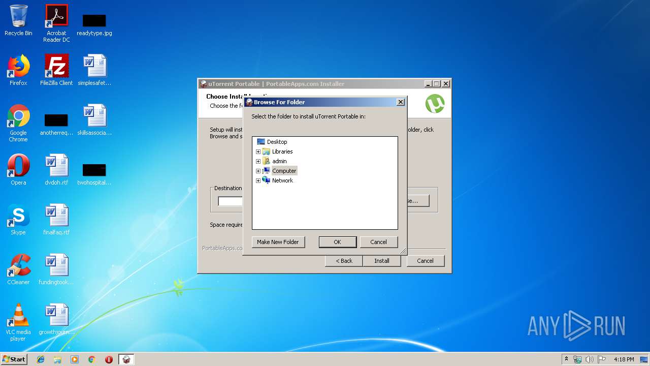Viewport: 650px width, 366px height.
Task: Switch to uTorrent installer taskbar button
Action: (126, 359)
